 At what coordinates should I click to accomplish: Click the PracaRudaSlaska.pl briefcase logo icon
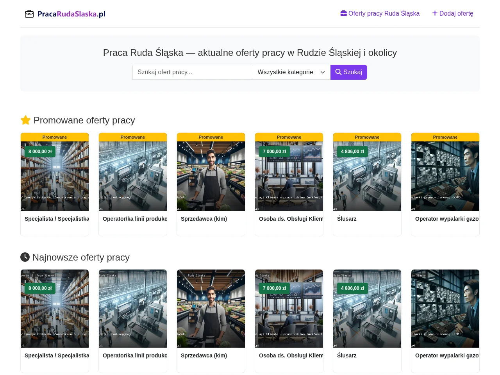(x=29, y=14)
